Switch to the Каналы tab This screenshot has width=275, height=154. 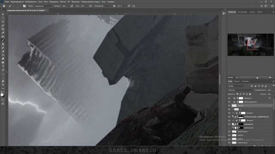pyautogui.click(x=237, y=81)
